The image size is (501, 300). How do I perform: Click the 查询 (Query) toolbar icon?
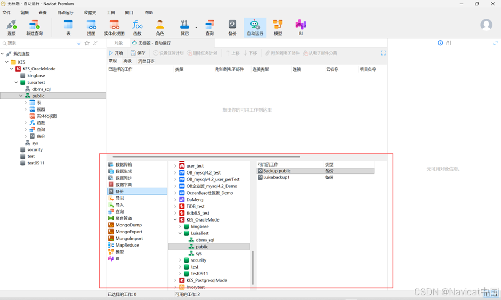click(209, 28)
